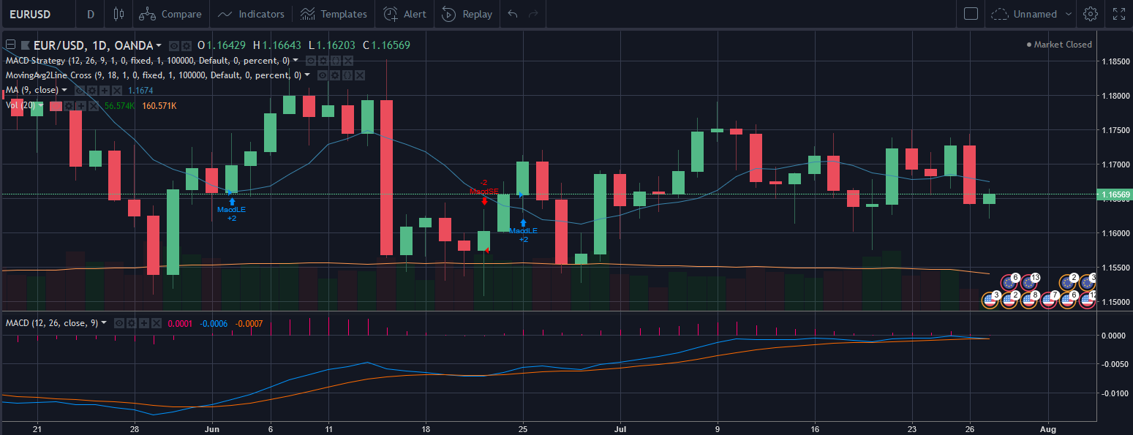This screenshot has height=435, width=1133.
Task: Hide MovingAvg2Line Cross with eye icon
Action: (323, 75)
